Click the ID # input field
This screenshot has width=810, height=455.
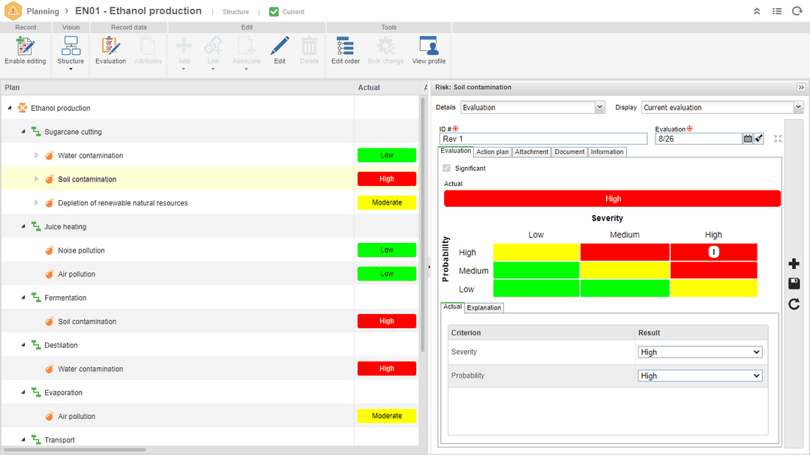(x=543, y=139)
